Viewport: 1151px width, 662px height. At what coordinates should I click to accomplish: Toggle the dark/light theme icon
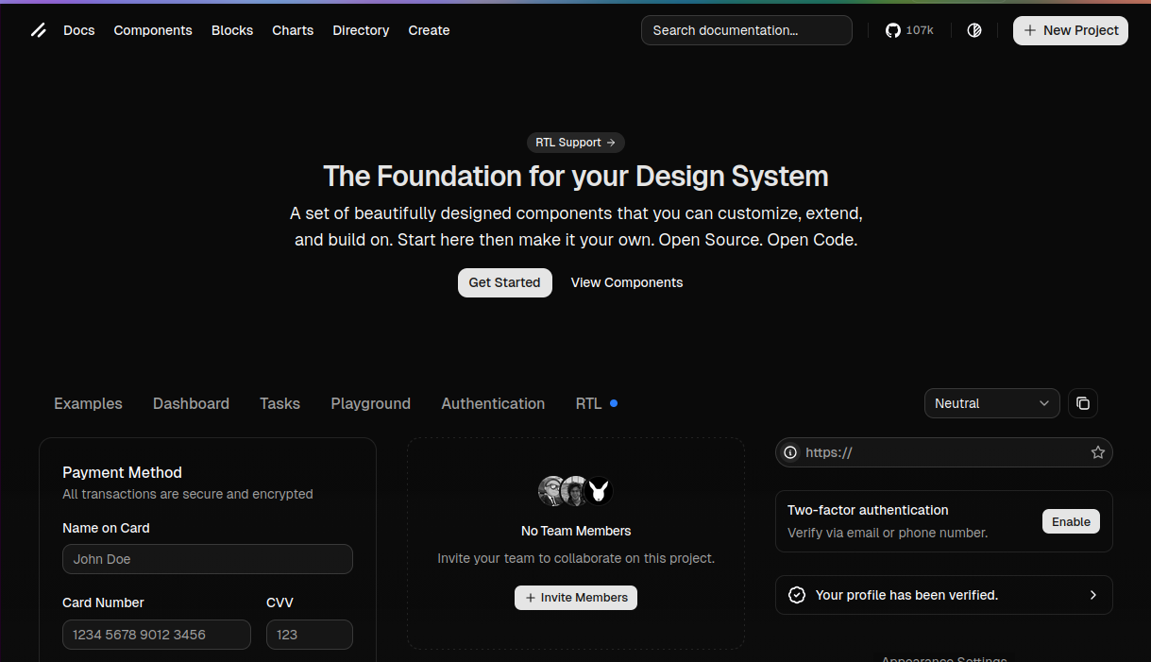pos(974,30)
